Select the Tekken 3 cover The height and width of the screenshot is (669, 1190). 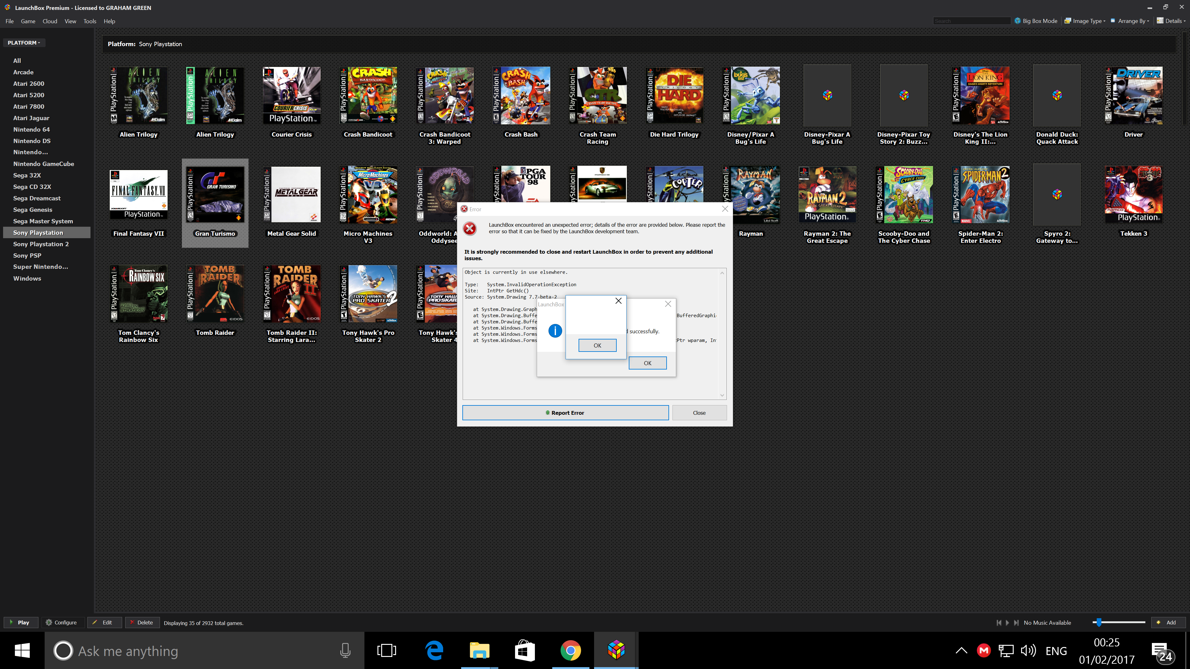1133,195
